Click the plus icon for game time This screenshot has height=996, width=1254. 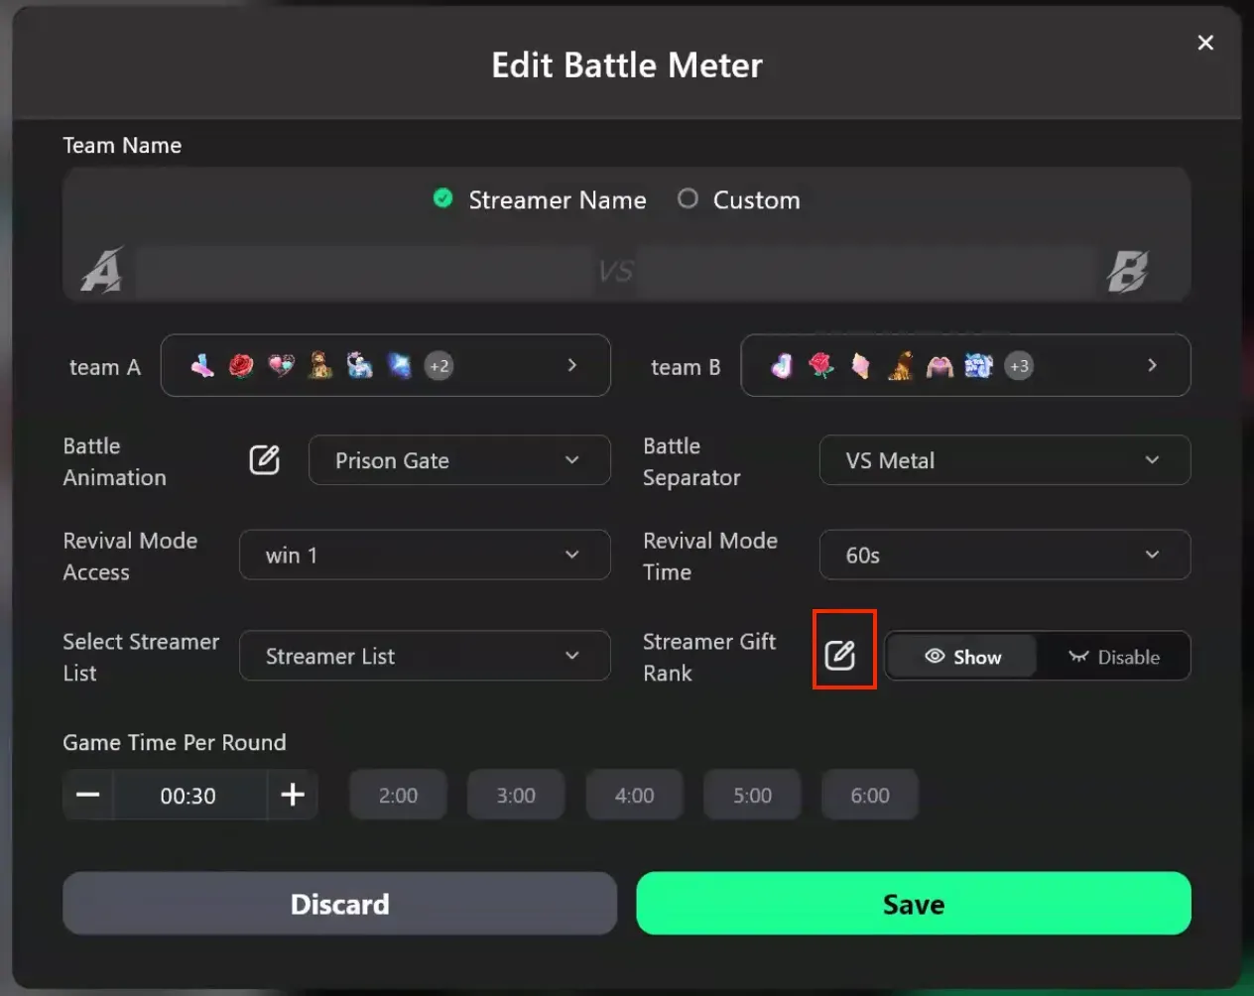pos(293,795)
